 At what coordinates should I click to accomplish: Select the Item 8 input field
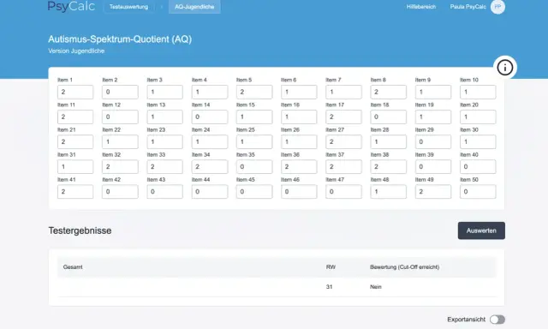point(389,92)
